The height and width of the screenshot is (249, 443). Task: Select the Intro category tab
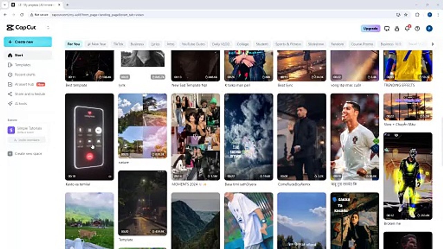coord(171,44)
